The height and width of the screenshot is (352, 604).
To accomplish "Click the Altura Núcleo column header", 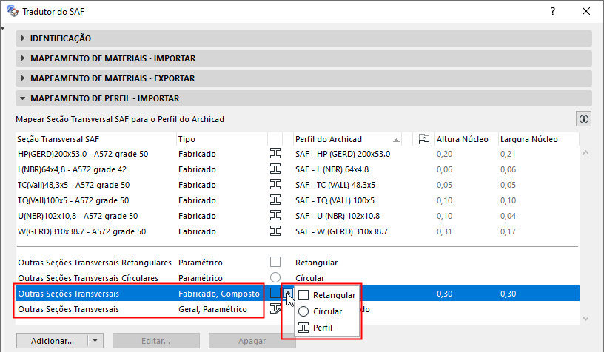I will click(466, 139).
